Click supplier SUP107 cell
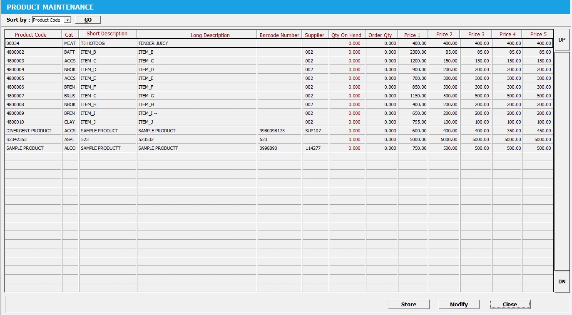The height and width of the screenshot is (315, 572). pyautogui.click(x=316, y=131)
